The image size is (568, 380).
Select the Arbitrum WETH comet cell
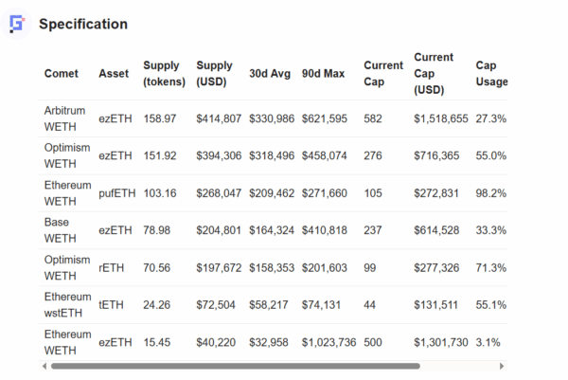tap(64, 118)
